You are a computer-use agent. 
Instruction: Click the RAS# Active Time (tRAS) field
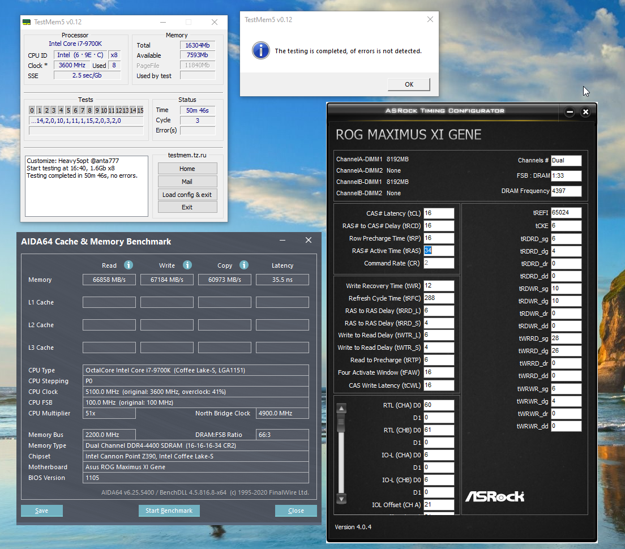click(438, 251)
